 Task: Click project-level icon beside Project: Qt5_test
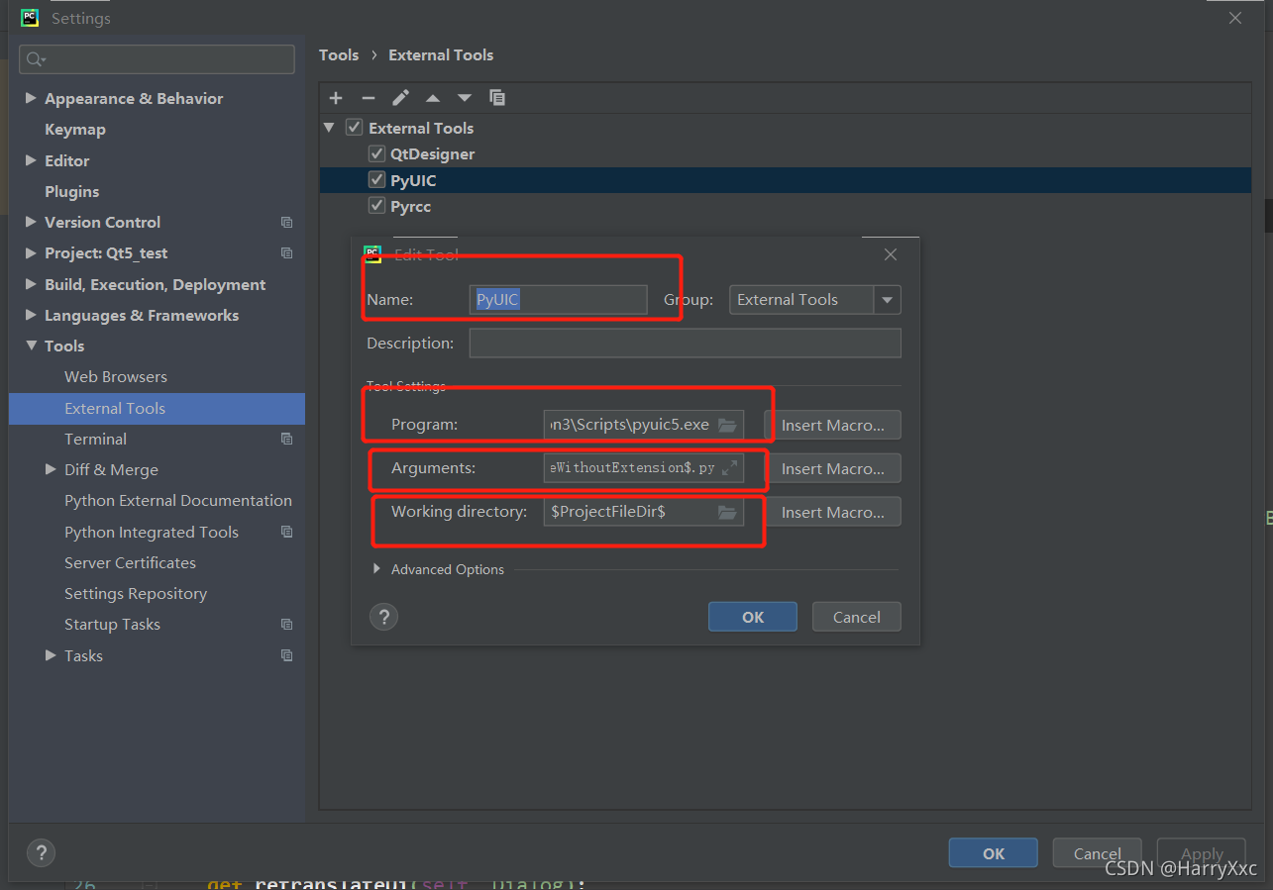click(286, 253)
